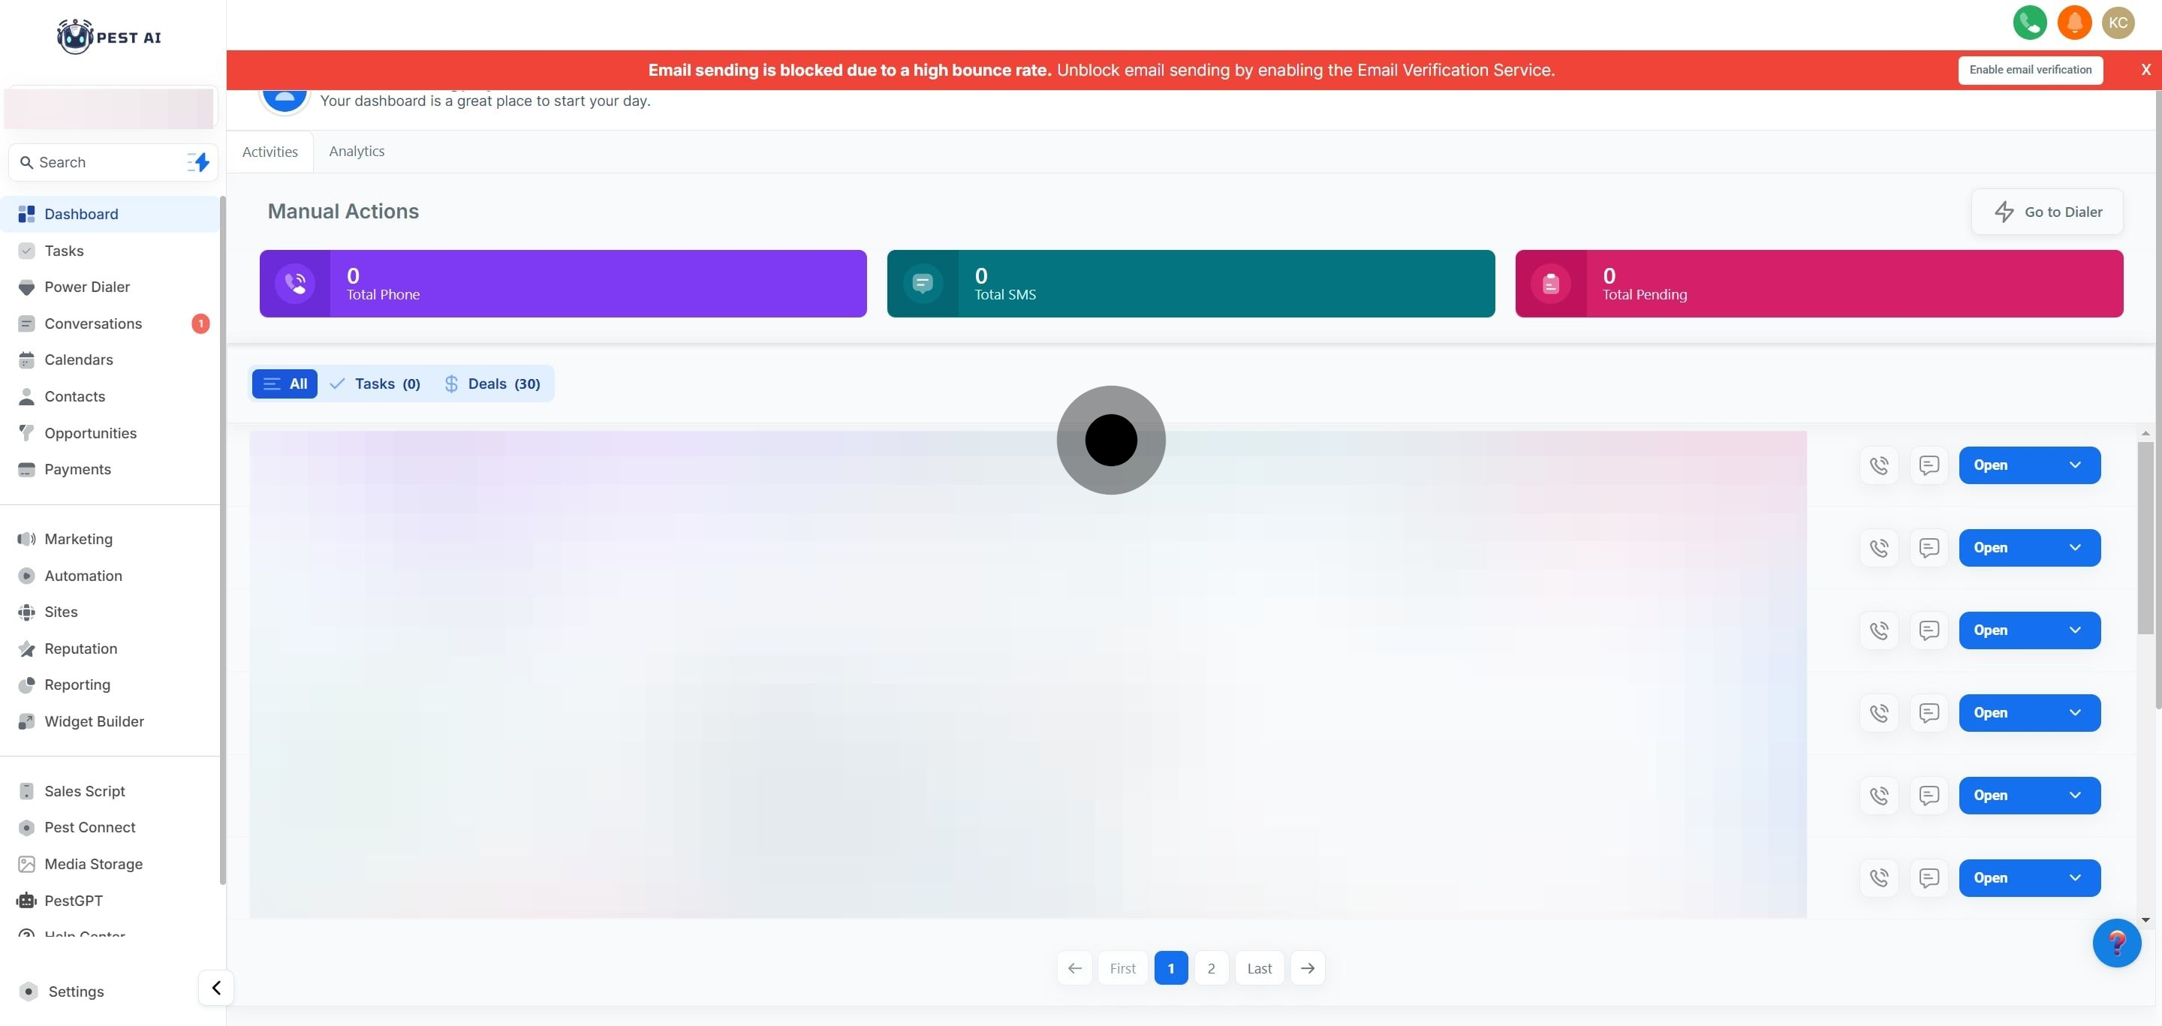Click the Go to Dialer button
The width and height of the screenshot is (2162, 1026).
click(2046, 212)
